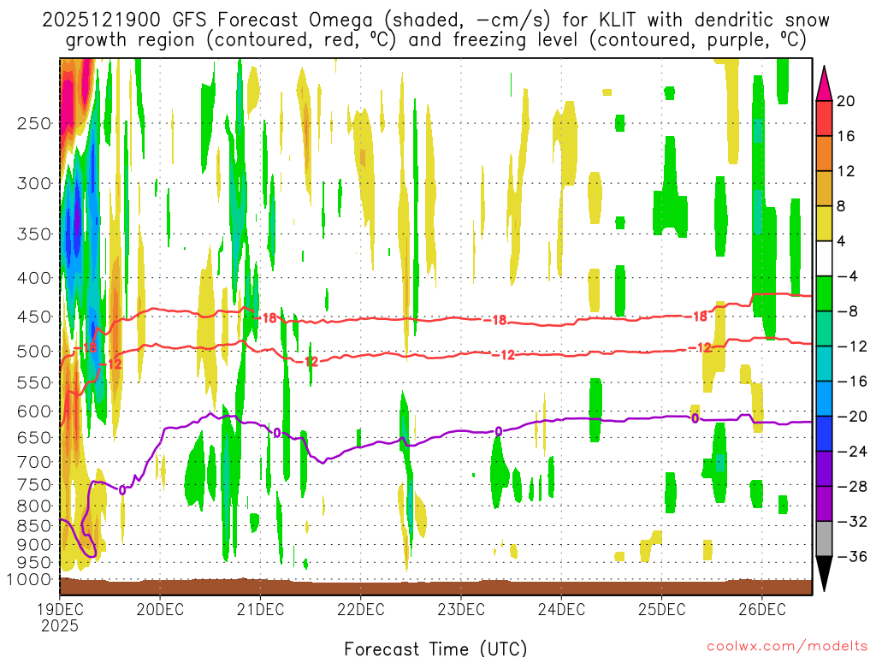Click the title's second line about freezing level
876x657 pixels.
pyautogui.click(x=435, y=40)
